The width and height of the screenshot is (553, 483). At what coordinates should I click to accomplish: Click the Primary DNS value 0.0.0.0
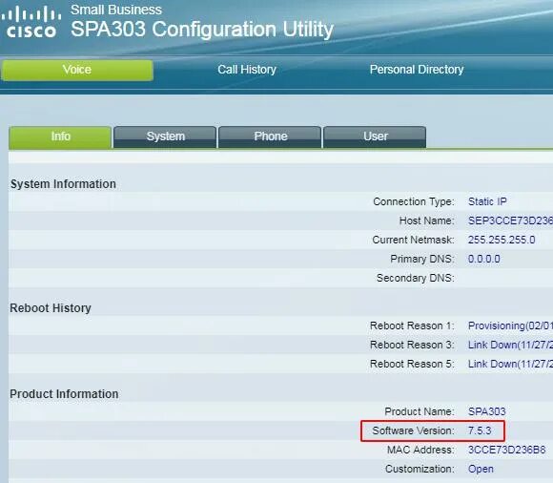pos(484,259)
